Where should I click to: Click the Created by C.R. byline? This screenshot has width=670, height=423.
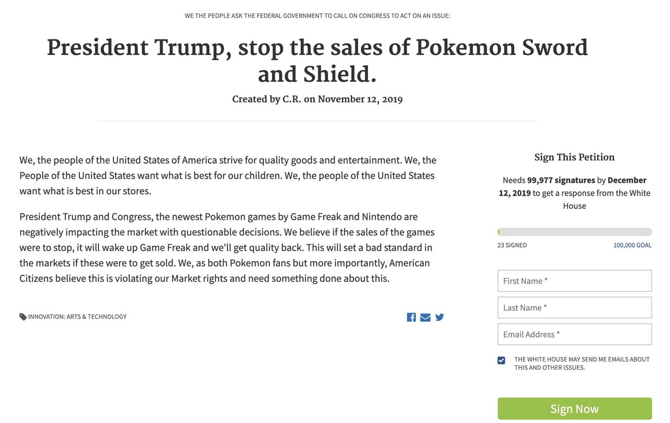(317, 99)
